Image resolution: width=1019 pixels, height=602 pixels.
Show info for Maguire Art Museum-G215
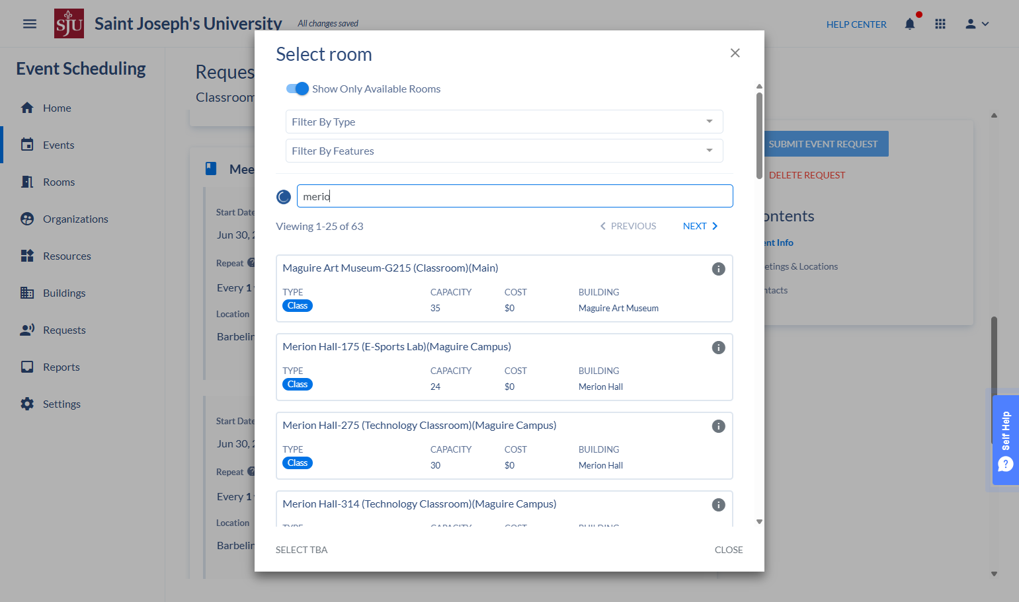point(718,269)
